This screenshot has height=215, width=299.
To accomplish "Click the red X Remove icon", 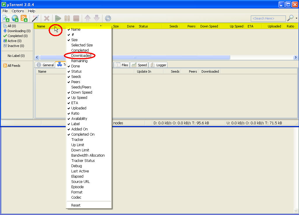I will [46, 18].
